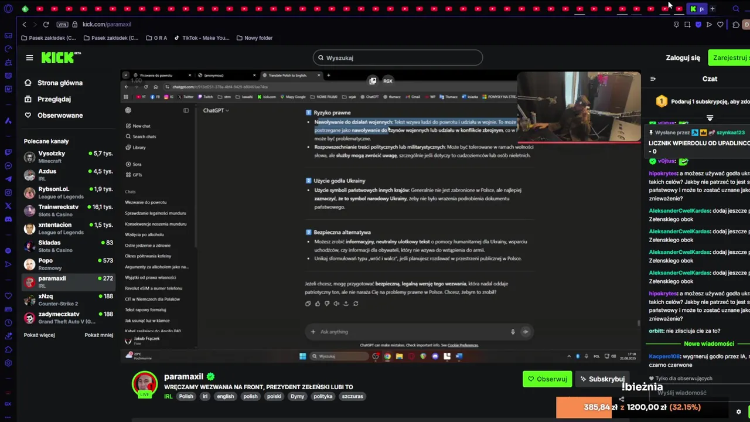Open the Nowy folder bookmark folder

[254, 38]
